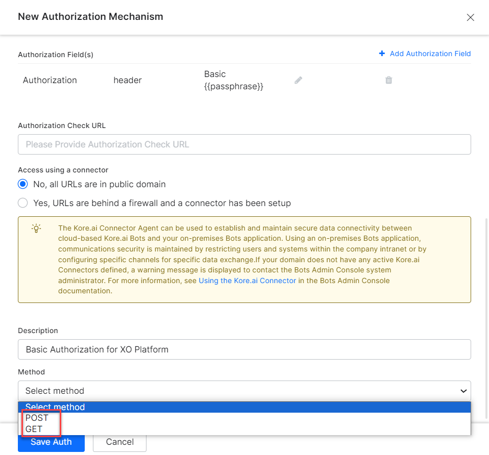Click the 'Basic {{passphrase}}' field value
Screen dimensions: 489x455
(x=233, y=80)
